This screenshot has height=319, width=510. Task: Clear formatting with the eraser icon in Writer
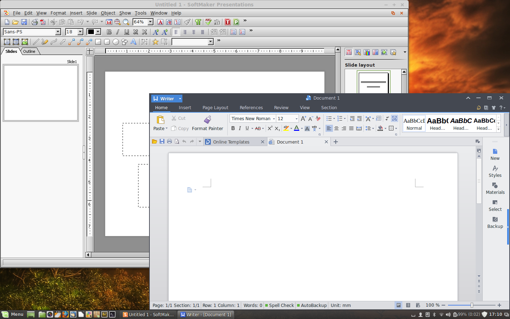tap(318, 119)
